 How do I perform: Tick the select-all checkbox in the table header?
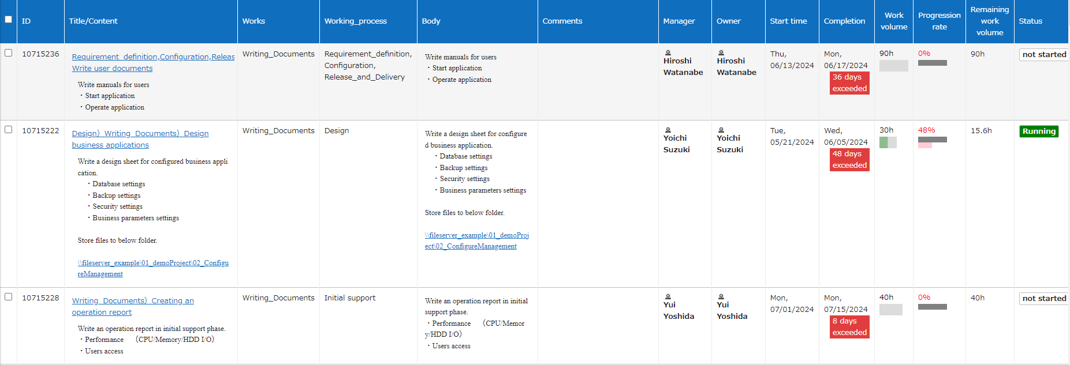8,19
